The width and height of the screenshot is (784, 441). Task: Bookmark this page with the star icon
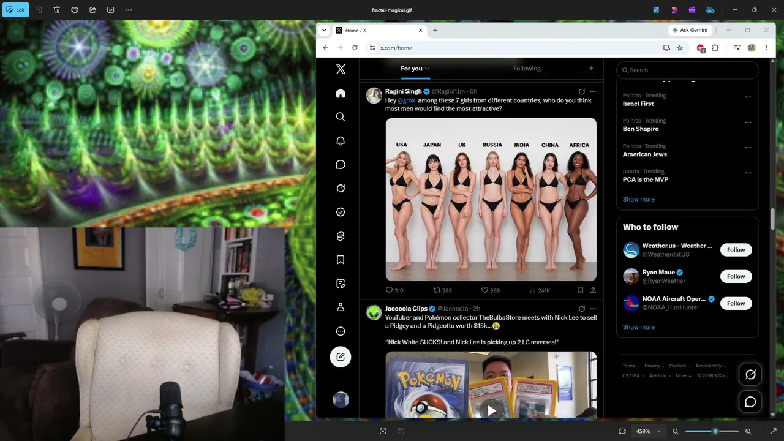680,48
